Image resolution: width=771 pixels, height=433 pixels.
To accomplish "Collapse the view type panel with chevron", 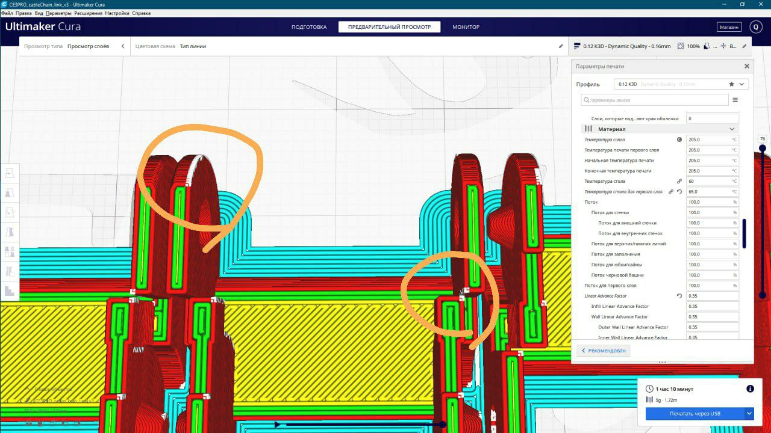I will 123,46.
